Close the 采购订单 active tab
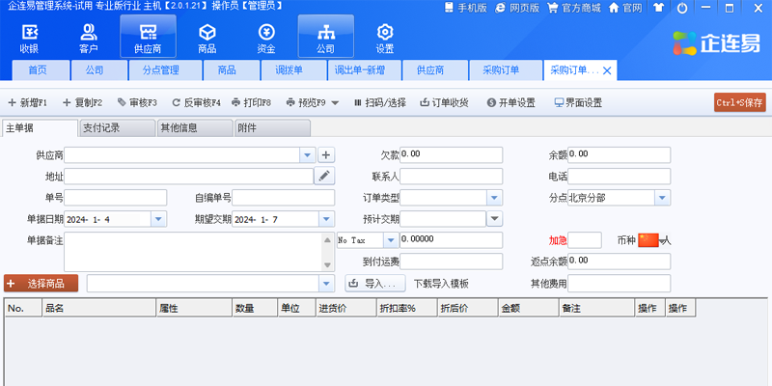The width and height of the screenshot is (772, 386). (x=607, y=70)
